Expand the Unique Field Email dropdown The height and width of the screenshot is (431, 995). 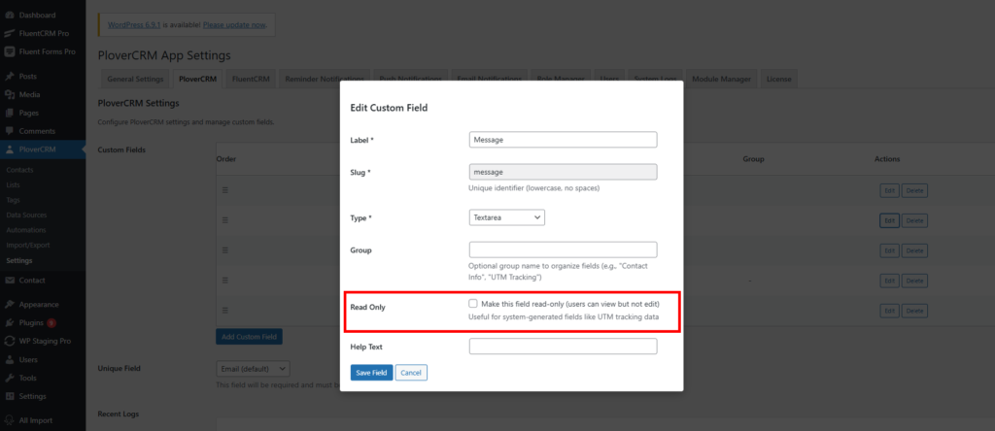pyautogui.click(x=253, y=369)
